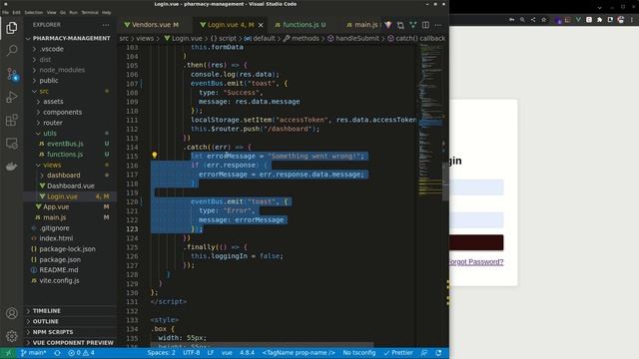
Task: Open the editor More Actions ellipsis
Action: [438, 25]
